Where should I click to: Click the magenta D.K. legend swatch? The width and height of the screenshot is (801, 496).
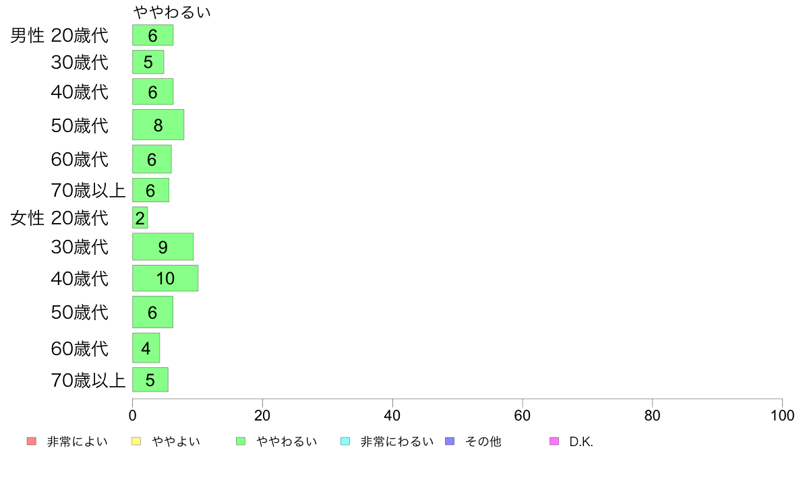point(554,441)
